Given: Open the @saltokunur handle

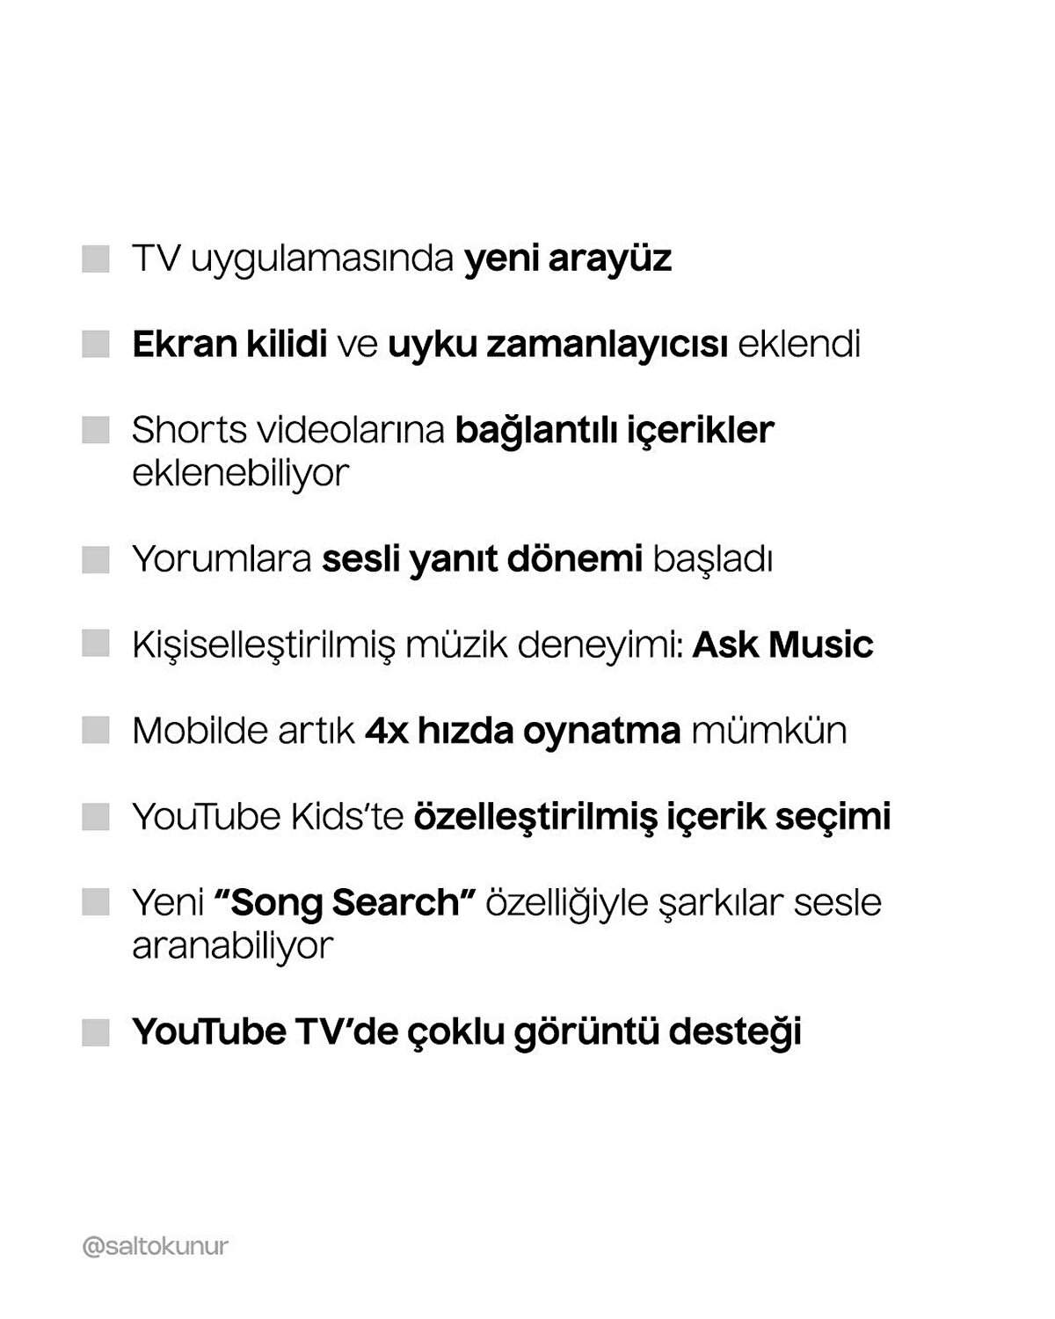Looking at the screenshot, I should tap(155, 1247).
